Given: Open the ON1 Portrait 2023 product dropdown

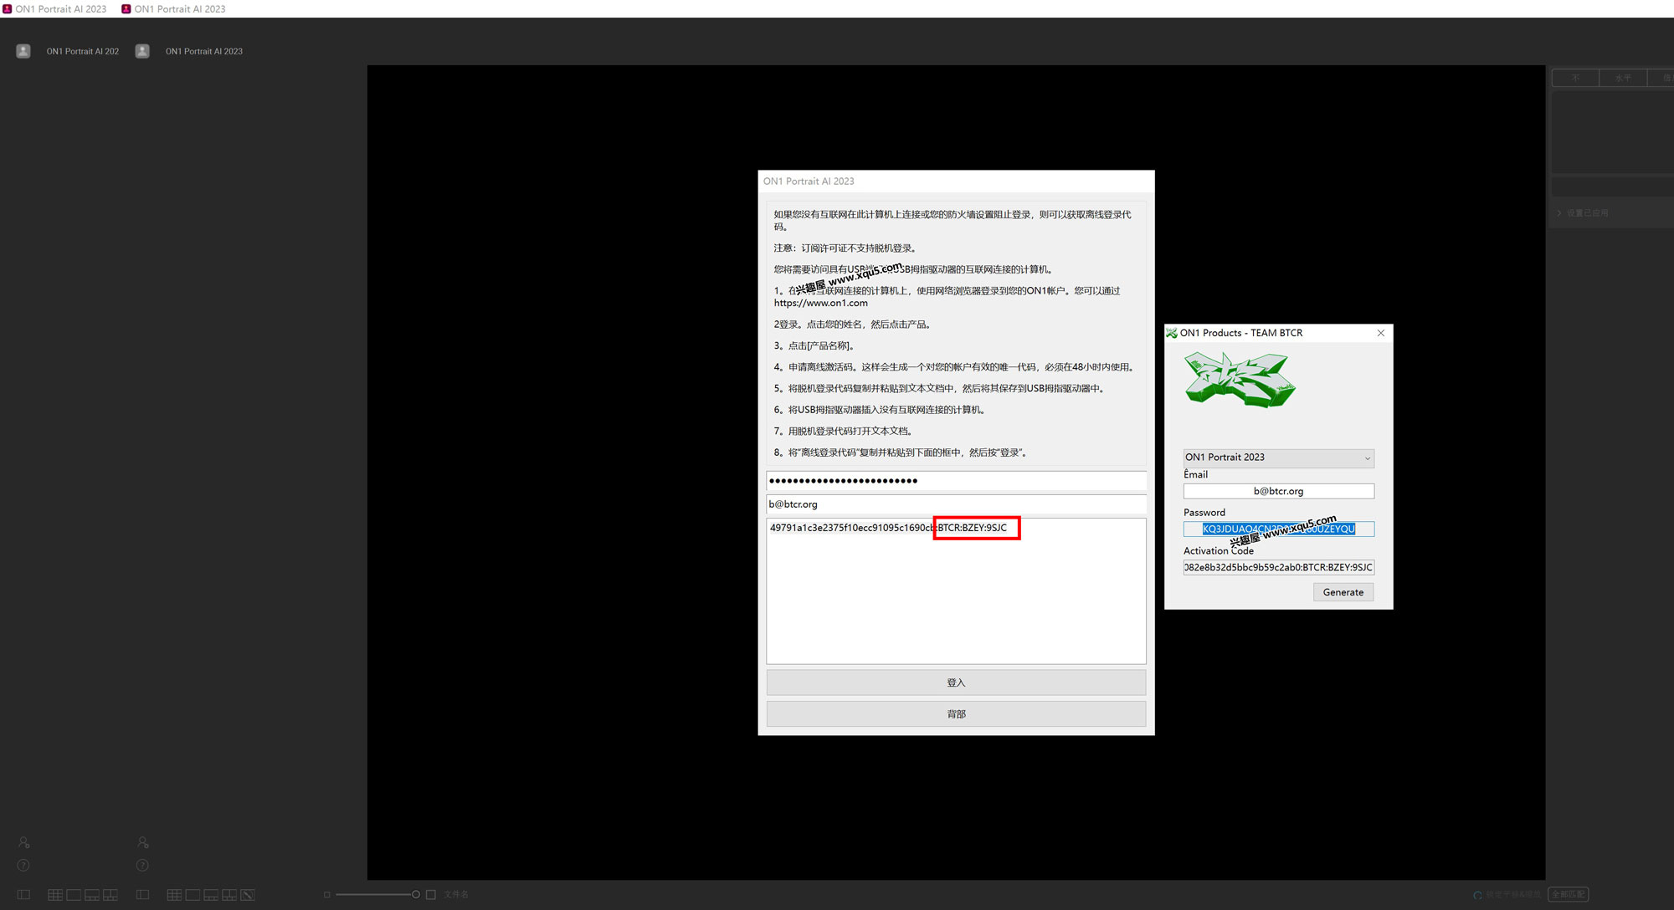Looking at the screenshot, I should click(x=1278, y=458).
